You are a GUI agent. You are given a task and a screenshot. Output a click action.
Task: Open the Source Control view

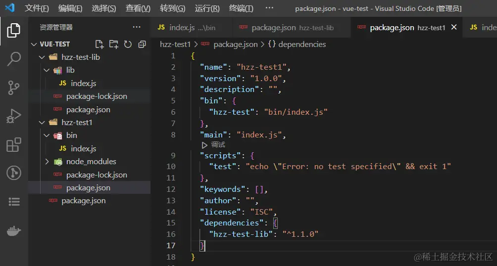coord(14,88)
